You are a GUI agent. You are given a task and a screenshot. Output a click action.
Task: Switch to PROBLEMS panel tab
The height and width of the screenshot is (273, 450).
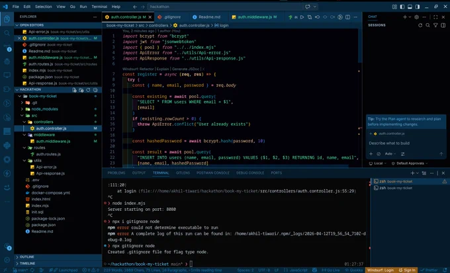pos(116,173)
